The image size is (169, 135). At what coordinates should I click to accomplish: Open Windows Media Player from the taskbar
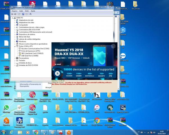point(28,132)
